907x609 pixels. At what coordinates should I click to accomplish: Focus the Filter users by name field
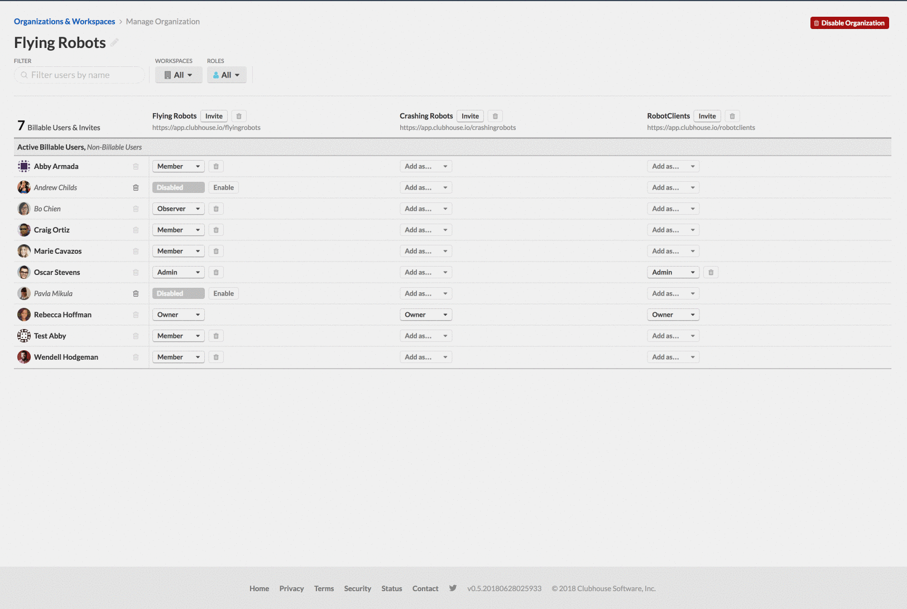pyautogui.click(x=79, y=75)
